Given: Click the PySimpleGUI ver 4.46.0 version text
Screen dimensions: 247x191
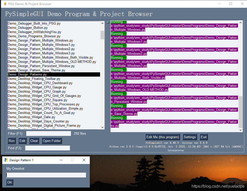Looking at the screenshot, I should tap(162, 143).
